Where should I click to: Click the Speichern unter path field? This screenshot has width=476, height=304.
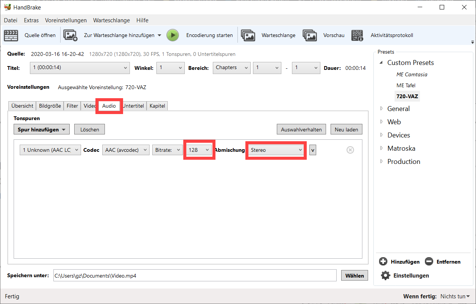[194, 276]
